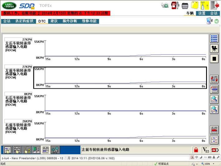
Task: Click the document with hand pointer icon
Action: tap(7, 150)
